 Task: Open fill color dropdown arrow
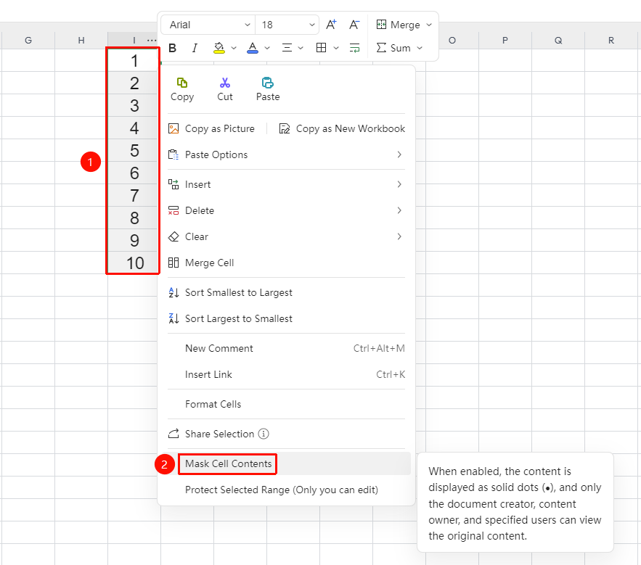pos(234,48)
